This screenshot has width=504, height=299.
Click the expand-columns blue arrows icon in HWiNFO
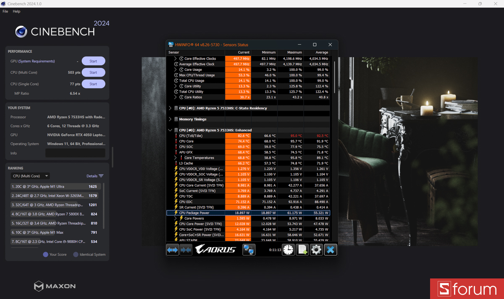(x=172, y=250)
